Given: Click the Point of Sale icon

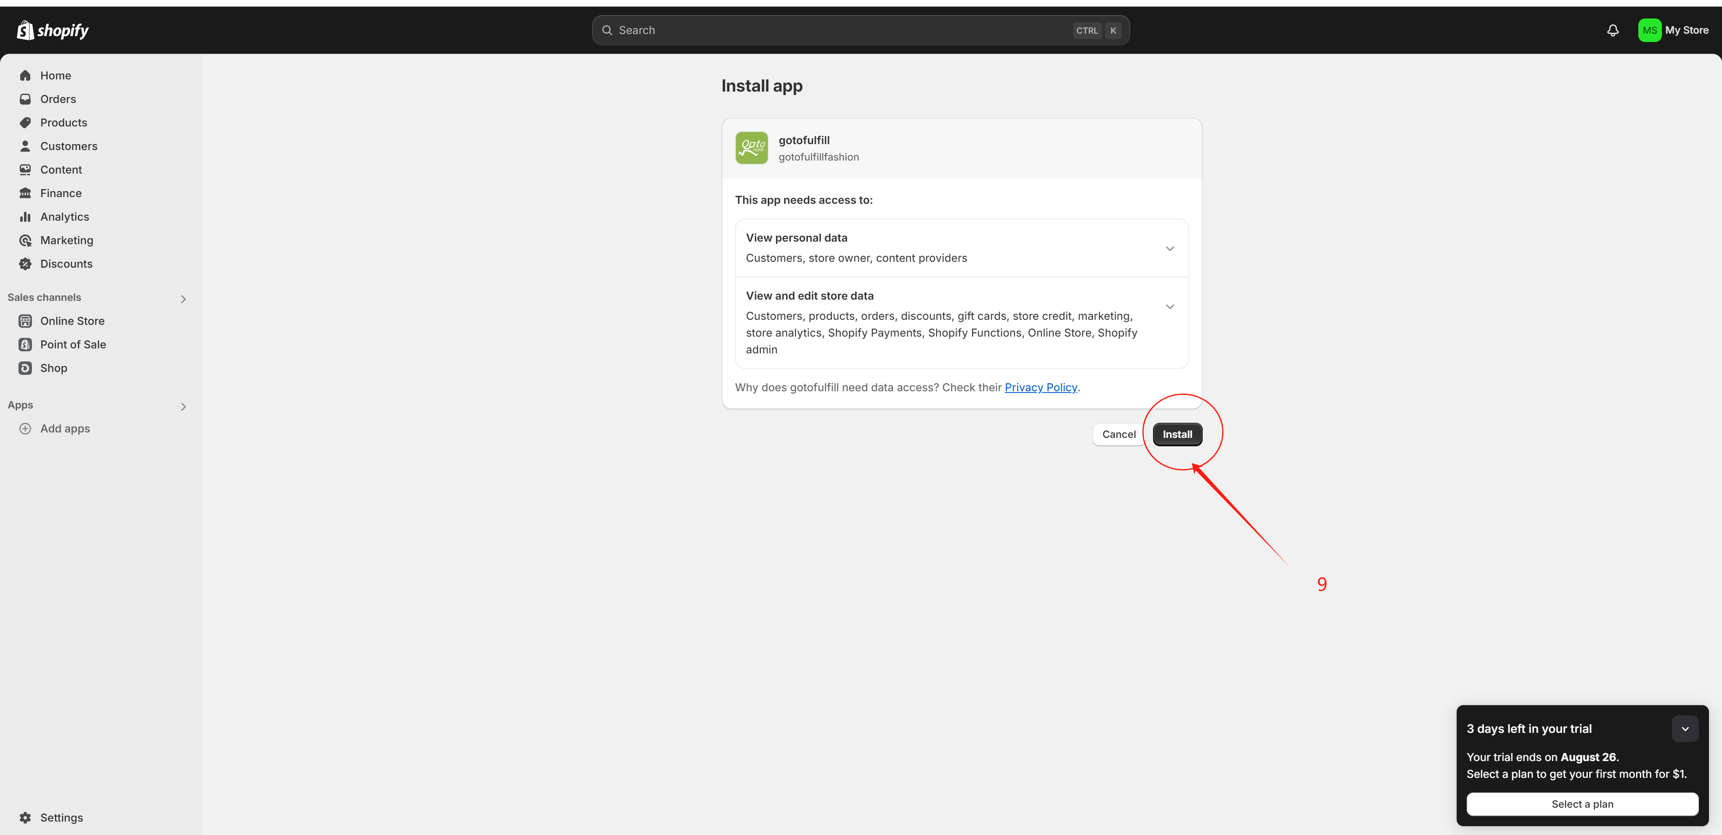Looking at the screenshot, I should (25, 345).
